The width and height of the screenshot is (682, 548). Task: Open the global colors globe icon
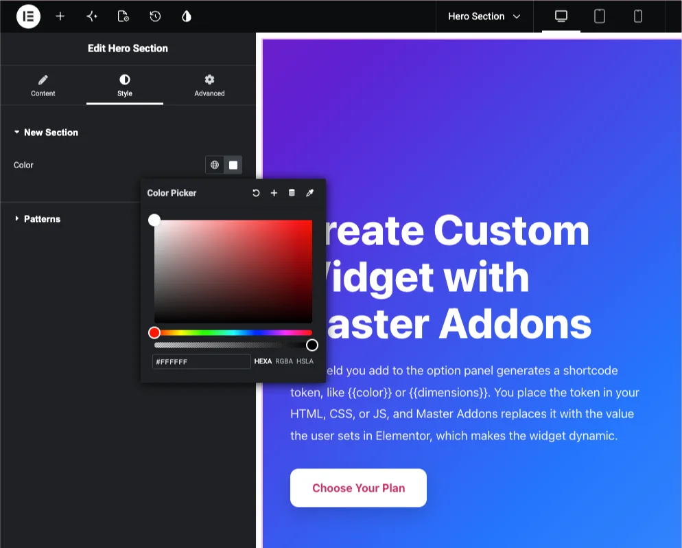[215, 165]
